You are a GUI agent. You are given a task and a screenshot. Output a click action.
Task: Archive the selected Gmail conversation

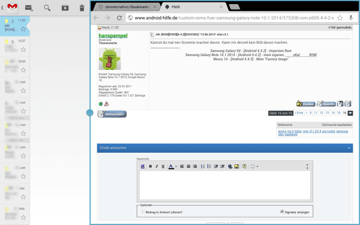point(65,8)
